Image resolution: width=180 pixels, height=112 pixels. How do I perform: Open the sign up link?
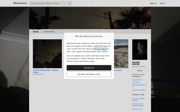click(153, 3)
